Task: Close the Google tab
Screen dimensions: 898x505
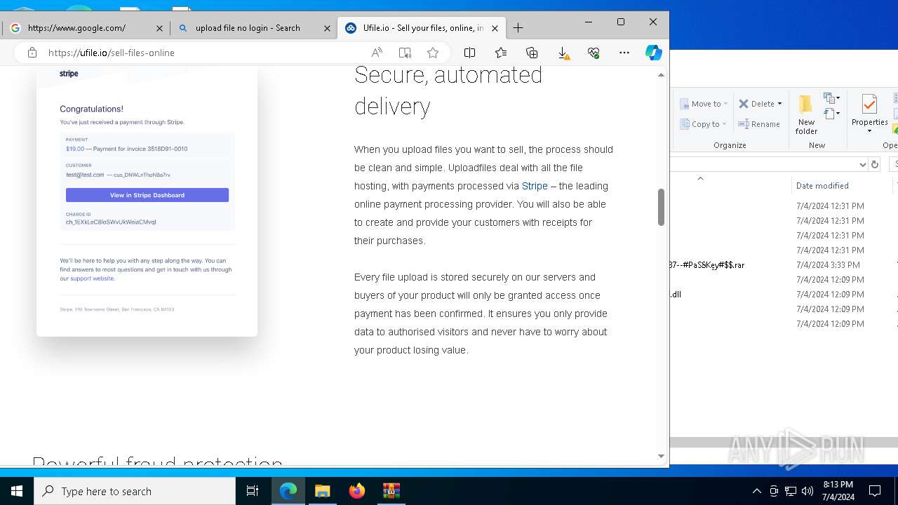Action: click(x=159, y=28)
